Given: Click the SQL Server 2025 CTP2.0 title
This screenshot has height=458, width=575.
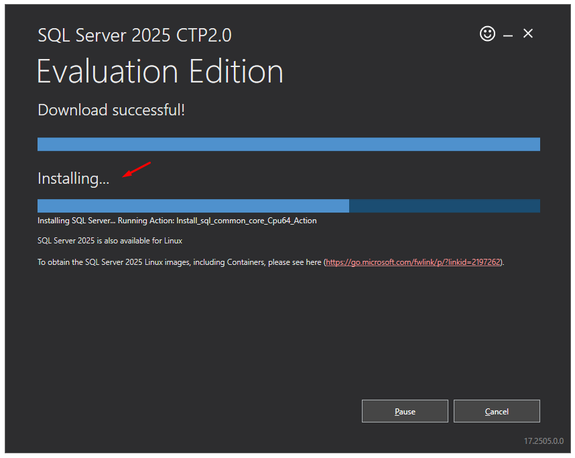Looking at the screenshot, I should [x=135, y=35].
